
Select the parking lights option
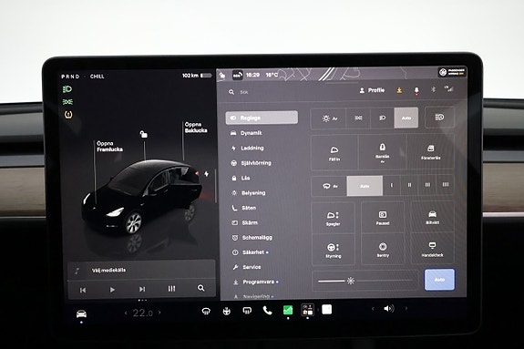(x=358, y=118)
